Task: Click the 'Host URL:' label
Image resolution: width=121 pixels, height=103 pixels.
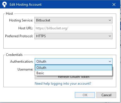Action: pyautogui.click(x=26, y=28)
